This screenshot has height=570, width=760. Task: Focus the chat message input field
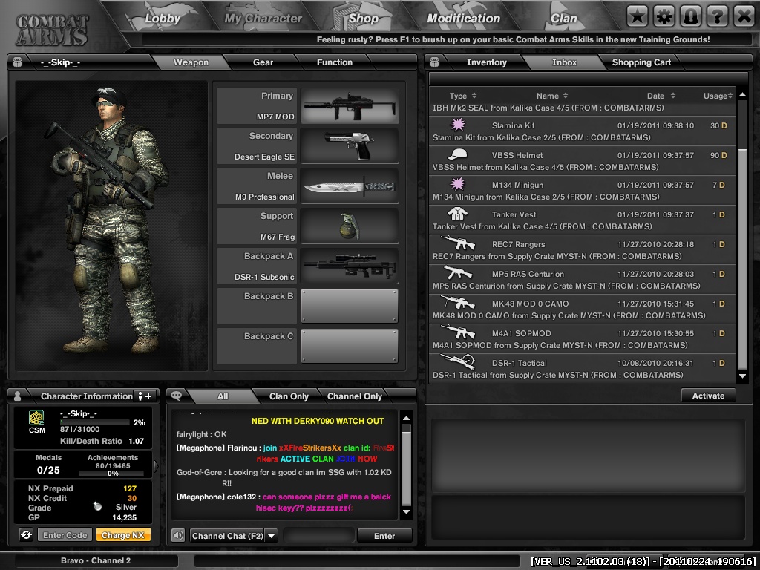(x=319, y=536)
